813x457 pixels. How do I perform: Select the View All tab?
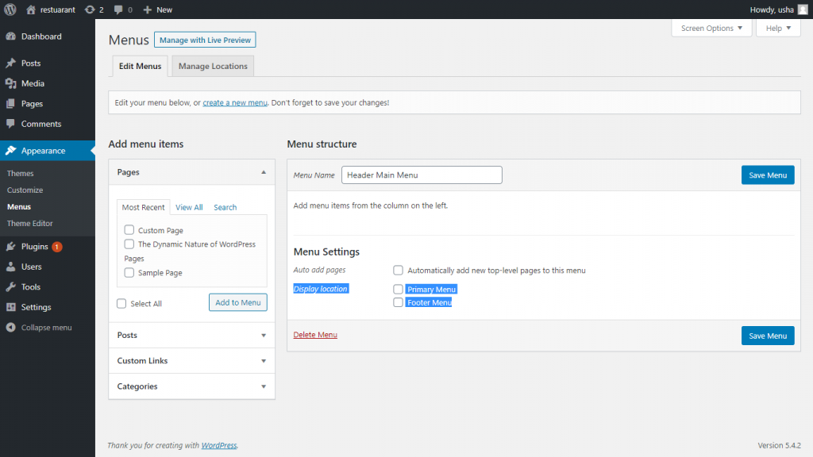[x=189, y=207]
